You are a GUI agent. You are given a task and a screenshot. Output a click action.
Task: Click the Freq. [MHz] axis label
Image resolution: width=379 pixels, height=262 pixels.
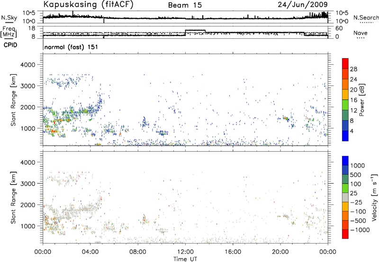(x=9, y=32)
